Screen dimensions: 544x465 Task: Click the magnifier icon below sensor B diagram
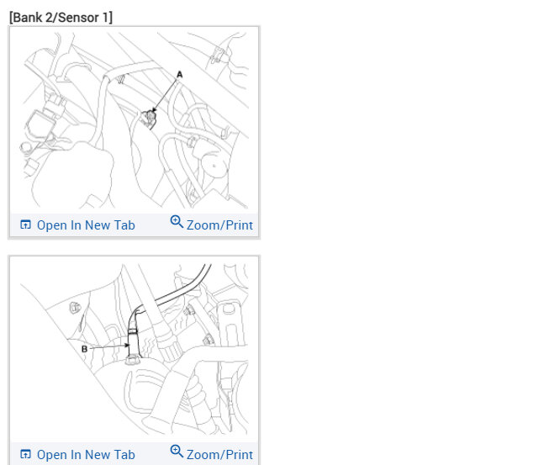click(177, 451)
